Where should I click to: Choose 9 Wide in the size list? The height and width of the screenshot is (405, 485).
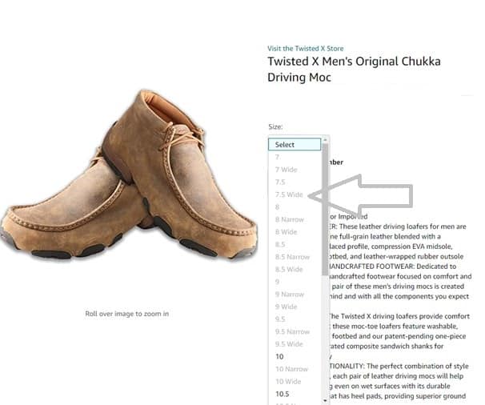pyautogui.click(x=295, y=307)
